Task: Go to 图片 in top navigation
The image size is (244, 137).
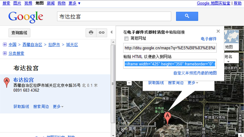Action: (x=17, y=3)
